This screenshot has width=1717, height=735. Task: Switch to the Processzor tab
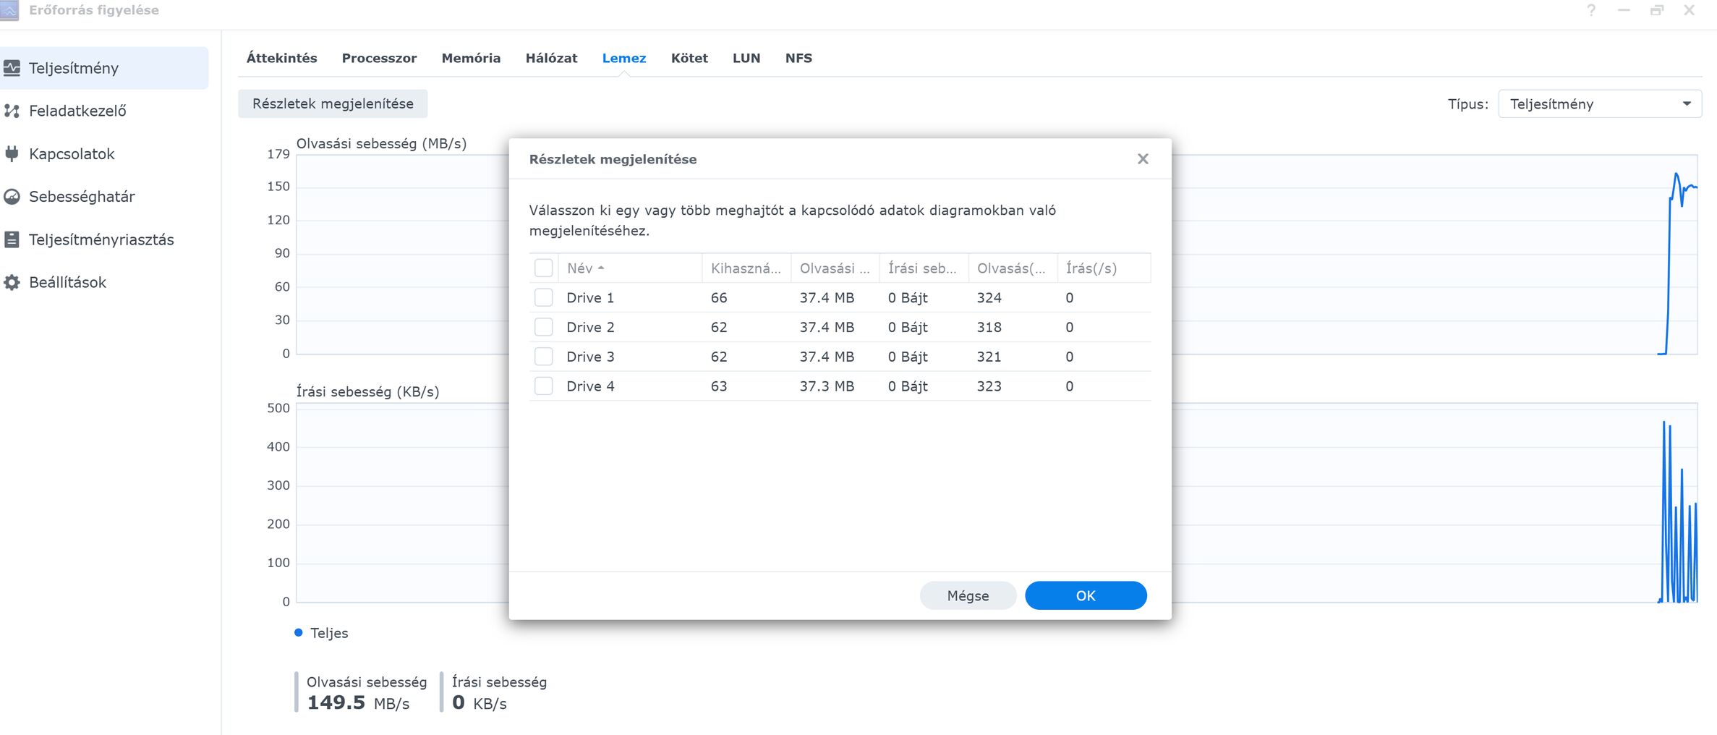[379, 58]
